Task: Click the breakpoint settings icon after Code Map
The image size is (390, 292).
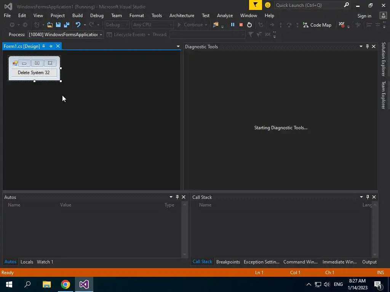Action: pos(342,25)
